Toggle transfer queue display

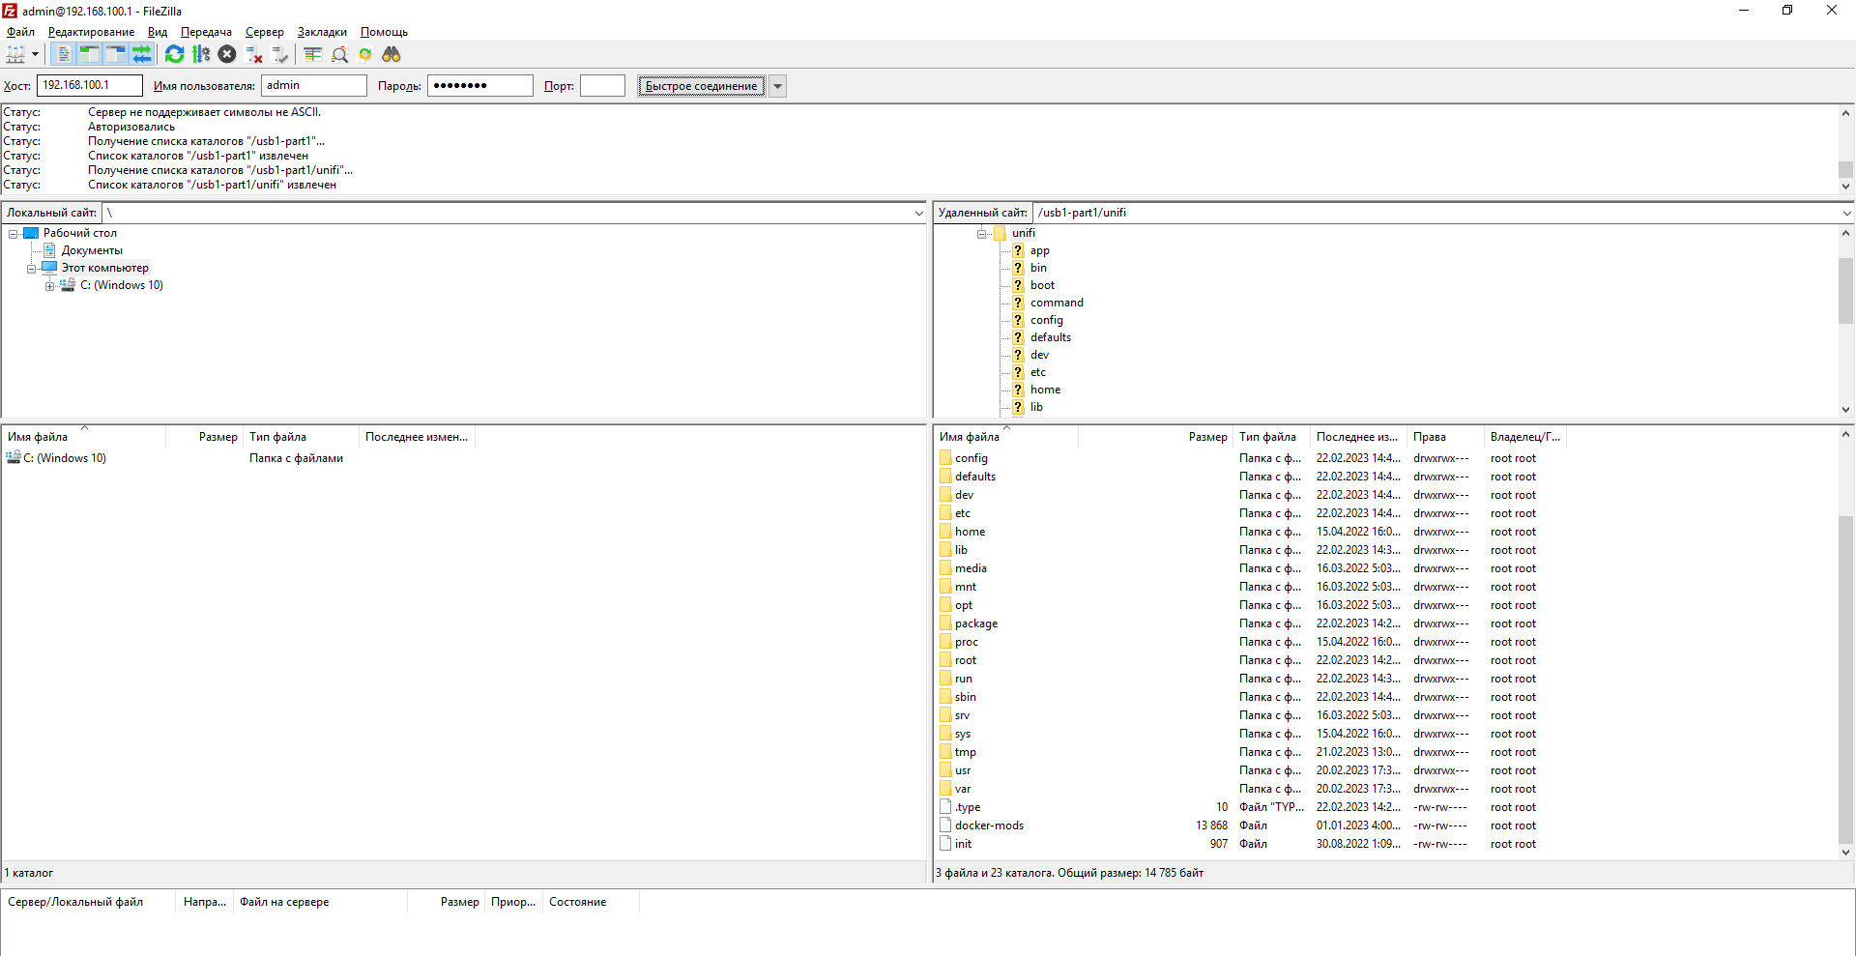tap(141, 55)
